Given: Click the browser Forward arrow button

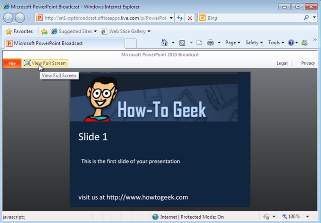Looking at the screenshot, I should click(x=20, y=18).
